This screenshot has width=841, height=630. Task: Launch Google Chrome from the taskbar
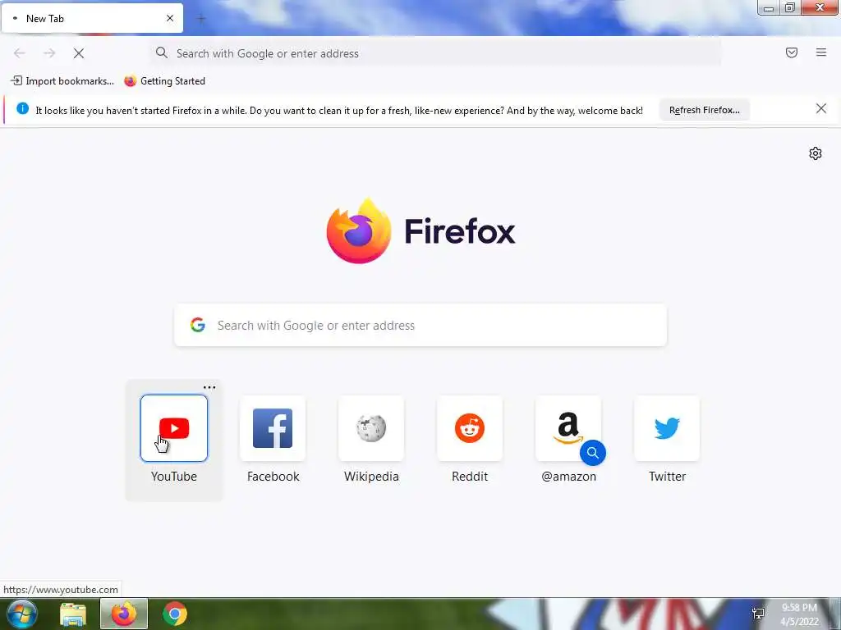(x=175, y=614)
